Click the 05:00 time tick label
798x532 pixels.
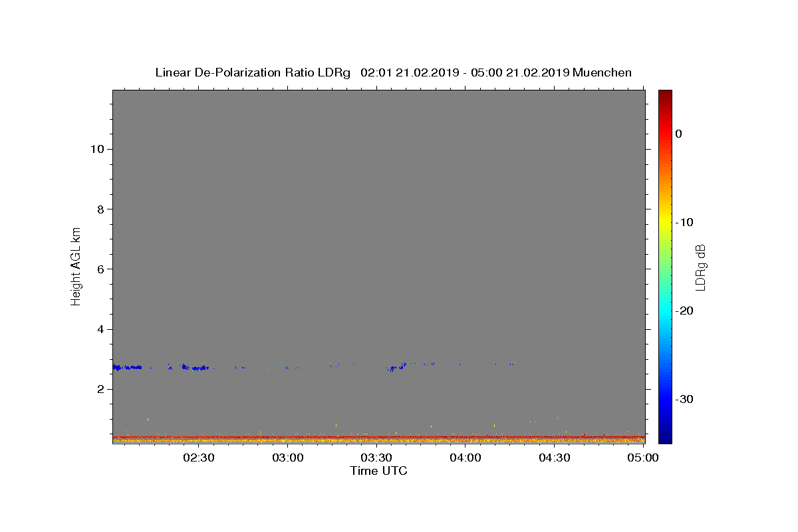643,458
